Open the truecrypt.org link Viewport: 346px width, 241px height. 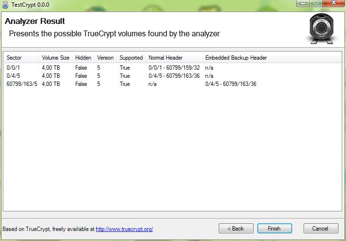click(x=124, y=229)
